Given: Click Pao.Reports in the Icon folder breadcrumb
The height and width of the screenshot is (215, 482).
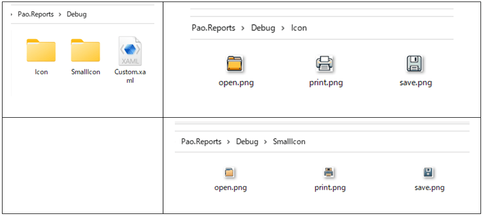Looking at the screenshot, I should (214, 28).
